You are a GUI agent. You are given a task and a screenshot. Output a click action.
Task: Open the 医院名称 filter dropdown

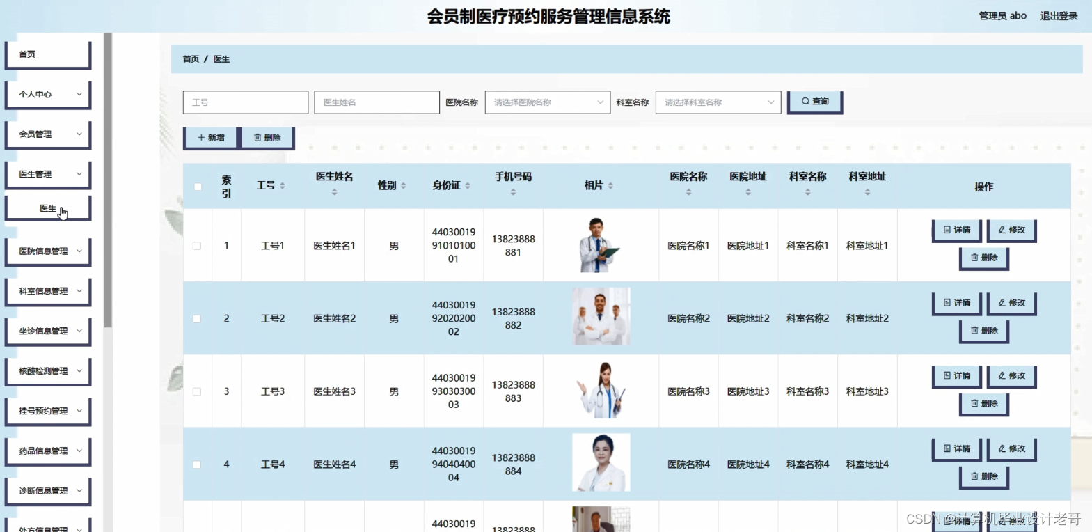coord(548,102)
